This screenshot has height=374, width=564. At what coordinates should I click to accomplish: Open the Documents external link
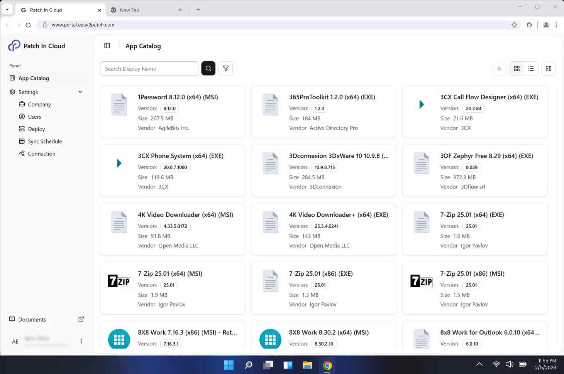81,319
